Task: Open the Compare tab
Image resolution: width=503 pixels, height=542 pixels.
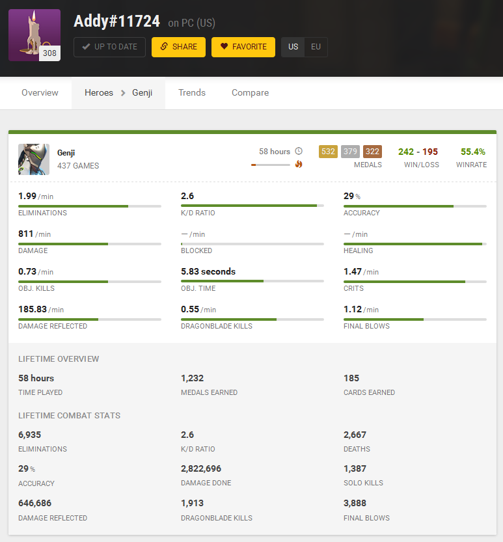Action: (250, 92)
